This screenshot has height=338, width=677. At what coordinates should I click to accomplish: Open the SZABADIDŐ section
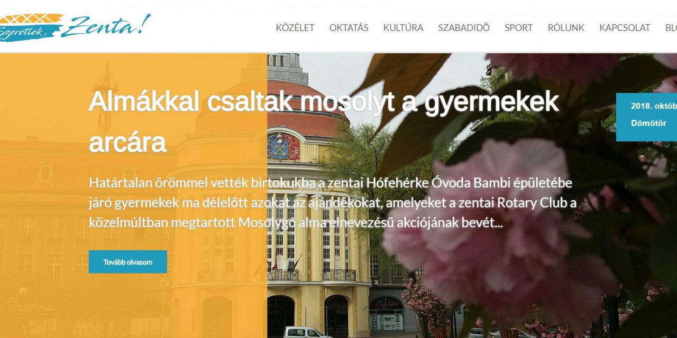[463, 27]
